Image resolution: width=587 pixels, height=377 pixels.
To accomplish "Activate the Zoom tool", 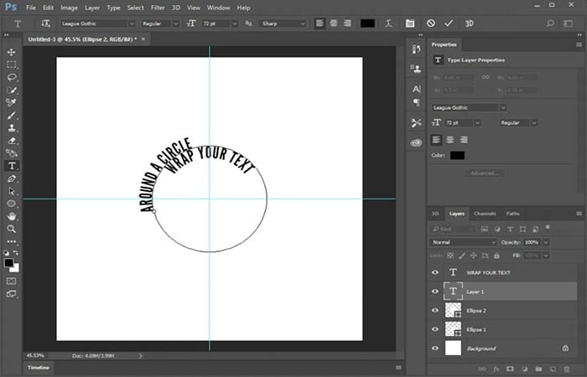I will coord(12,229).
